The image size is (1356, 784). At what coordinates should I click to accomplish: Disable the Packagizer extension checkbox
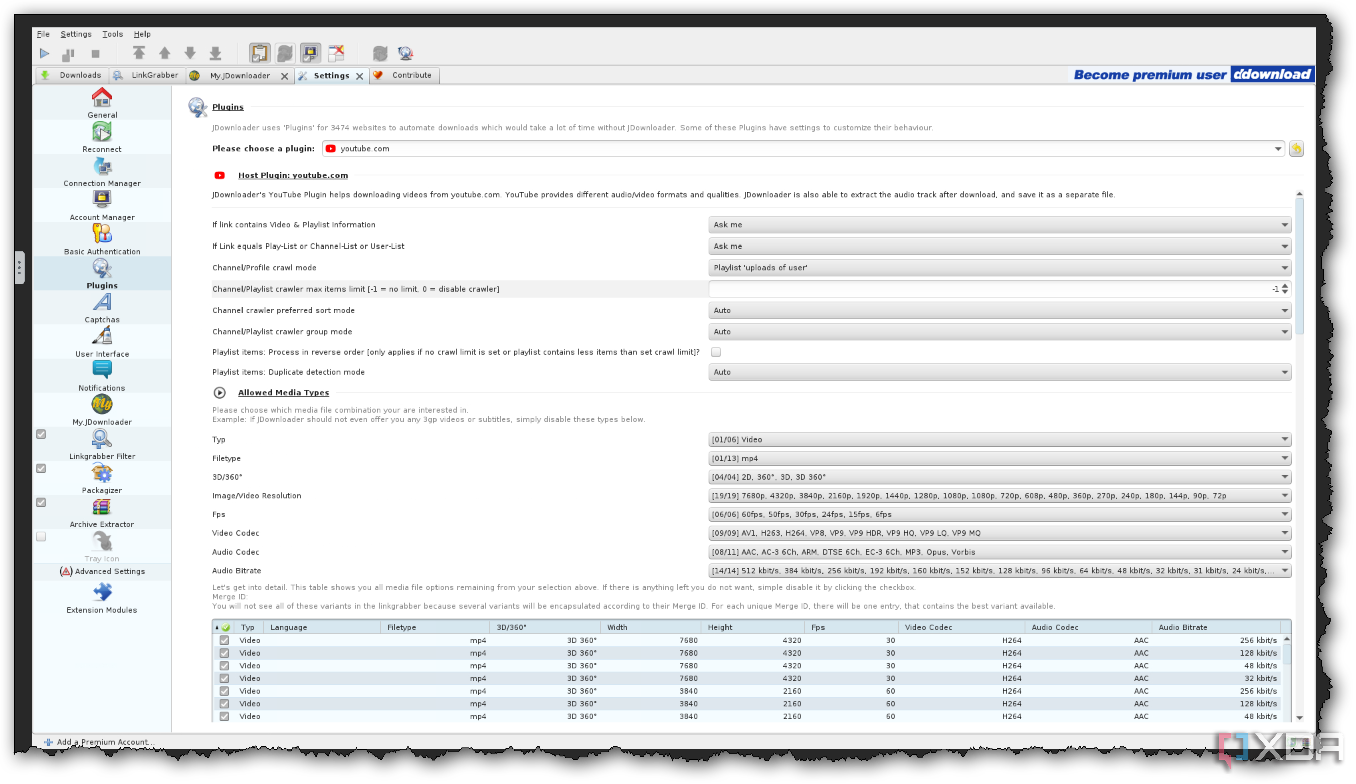[41, 468]
